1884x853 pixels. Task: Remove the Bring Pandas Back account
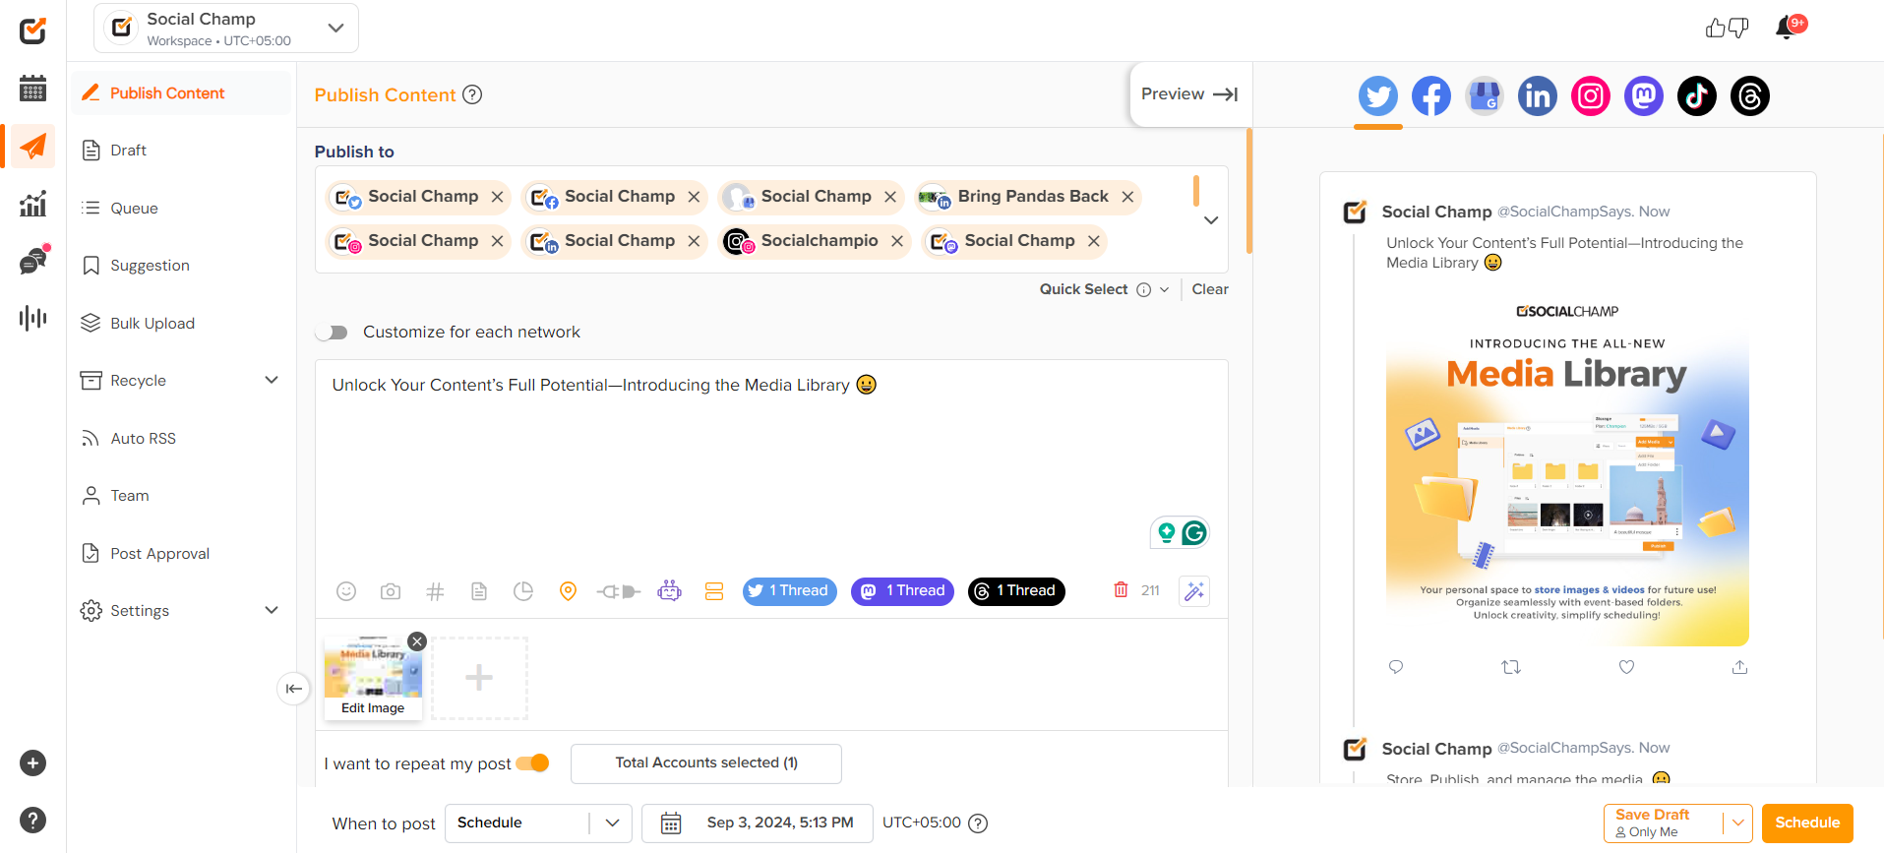[1127, 197]
